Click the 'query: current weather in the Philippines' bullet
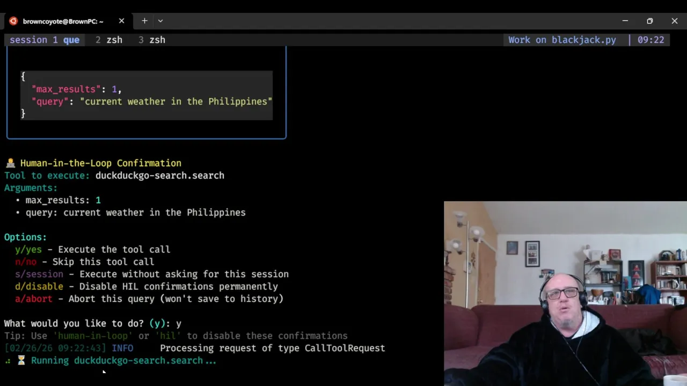This screenshot has height=386, width=687. click(x=130, y=212)
